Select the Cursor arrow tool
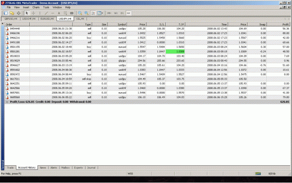Image resolution: width=292 pixels, height=183 pixels. point(27,13)
